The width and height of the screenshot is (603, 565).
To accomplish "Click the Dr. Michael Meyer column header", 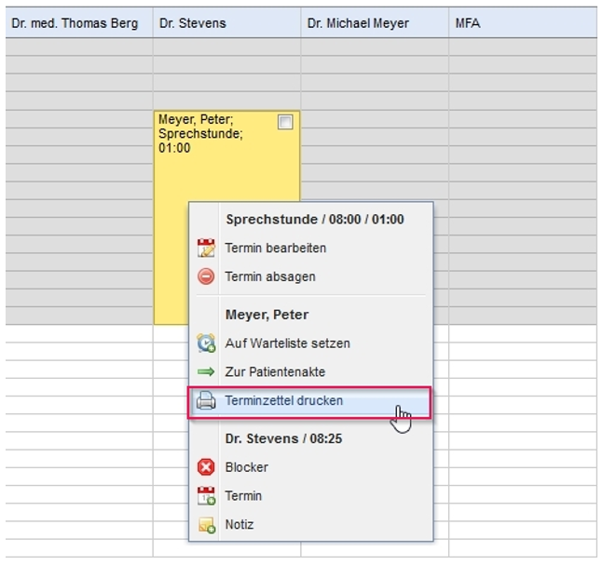I will pos(358,23).
